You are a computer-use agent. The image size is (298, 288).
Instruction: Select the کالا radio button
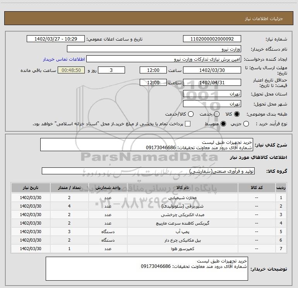click(x=237, y=114)
